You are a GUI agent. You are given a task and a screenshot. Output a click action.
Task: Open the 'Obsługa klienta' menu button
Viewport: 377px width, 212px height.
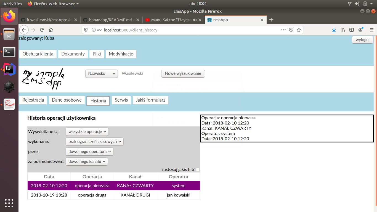38,54
